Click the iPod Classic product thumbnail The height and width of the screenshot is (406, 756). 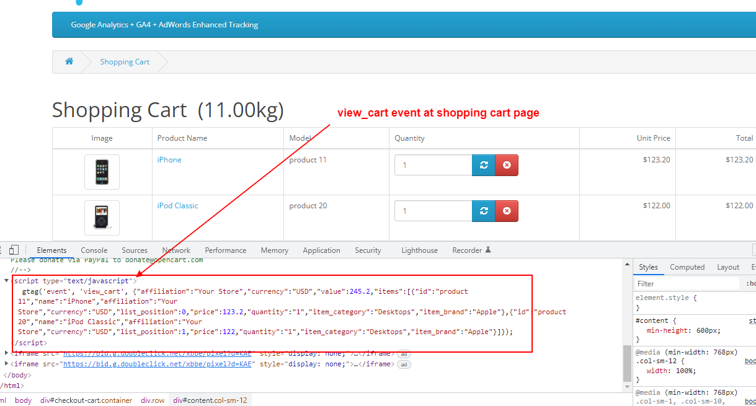point(102,218)
